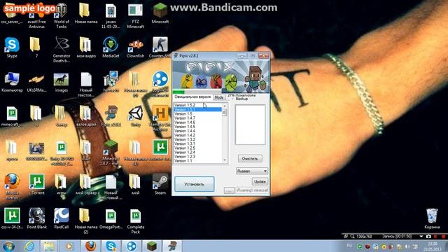This screenshot has height=252, width=448.
Task: Open the images picture on desktop
Action: click(x=61, y=82)
